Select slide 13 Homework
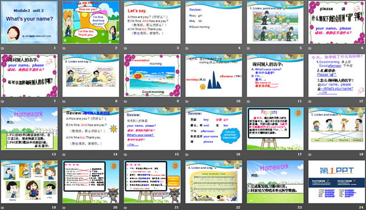Image resolution: width=366 pixels, height=210 pixels. point(29,129)
